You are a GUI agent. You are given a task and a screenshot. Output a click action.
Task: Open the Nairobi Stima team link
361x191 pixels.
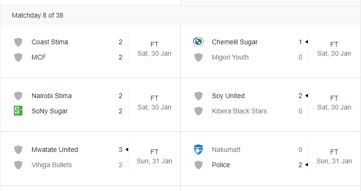pyautogui.click(x=52, y=96)
